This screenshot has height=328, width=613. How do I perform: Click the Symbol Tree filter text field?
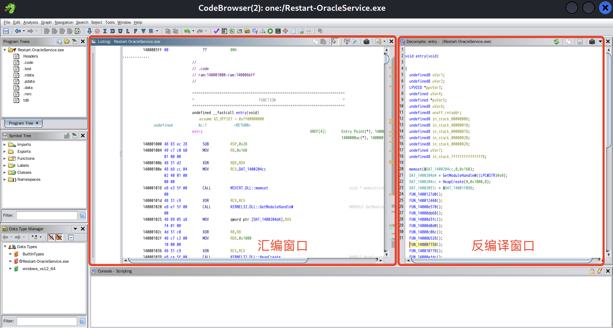(x=47, y=215)
